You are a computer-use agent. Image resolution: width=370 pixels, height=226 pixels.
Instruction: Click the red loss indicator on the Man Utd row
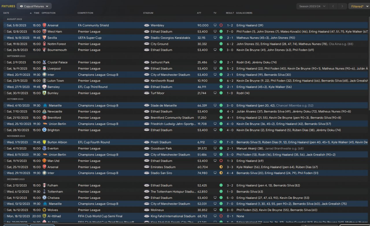pos(221,161)
